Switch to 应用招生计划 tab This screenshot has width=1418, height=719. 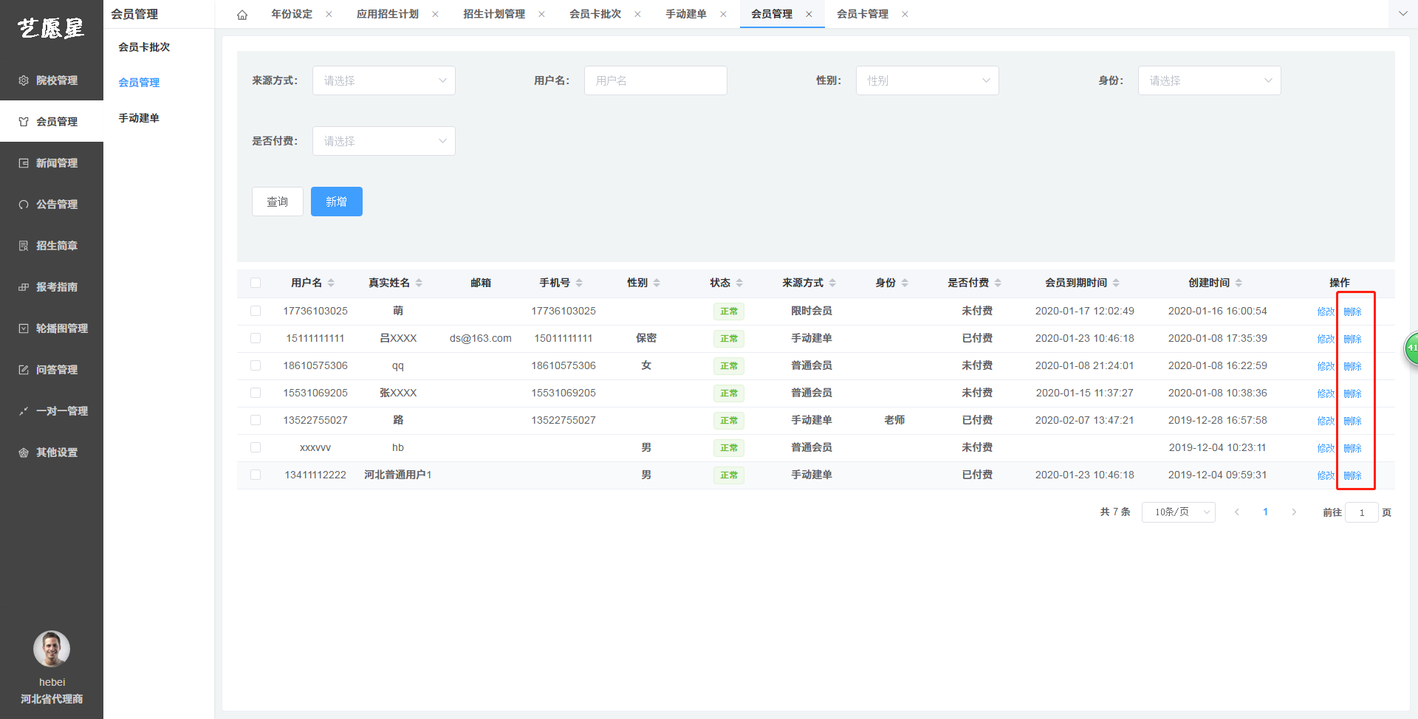(388, 14)
